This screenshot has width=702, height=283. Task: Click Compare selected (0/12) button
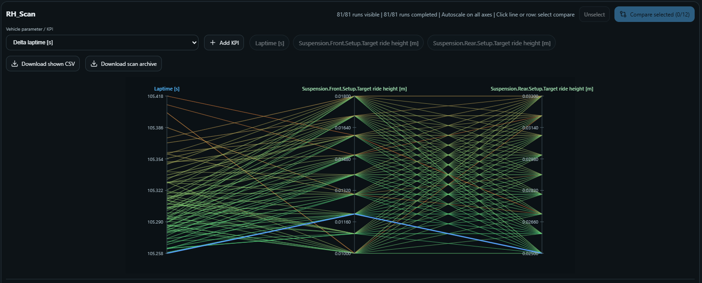[654, 14]
